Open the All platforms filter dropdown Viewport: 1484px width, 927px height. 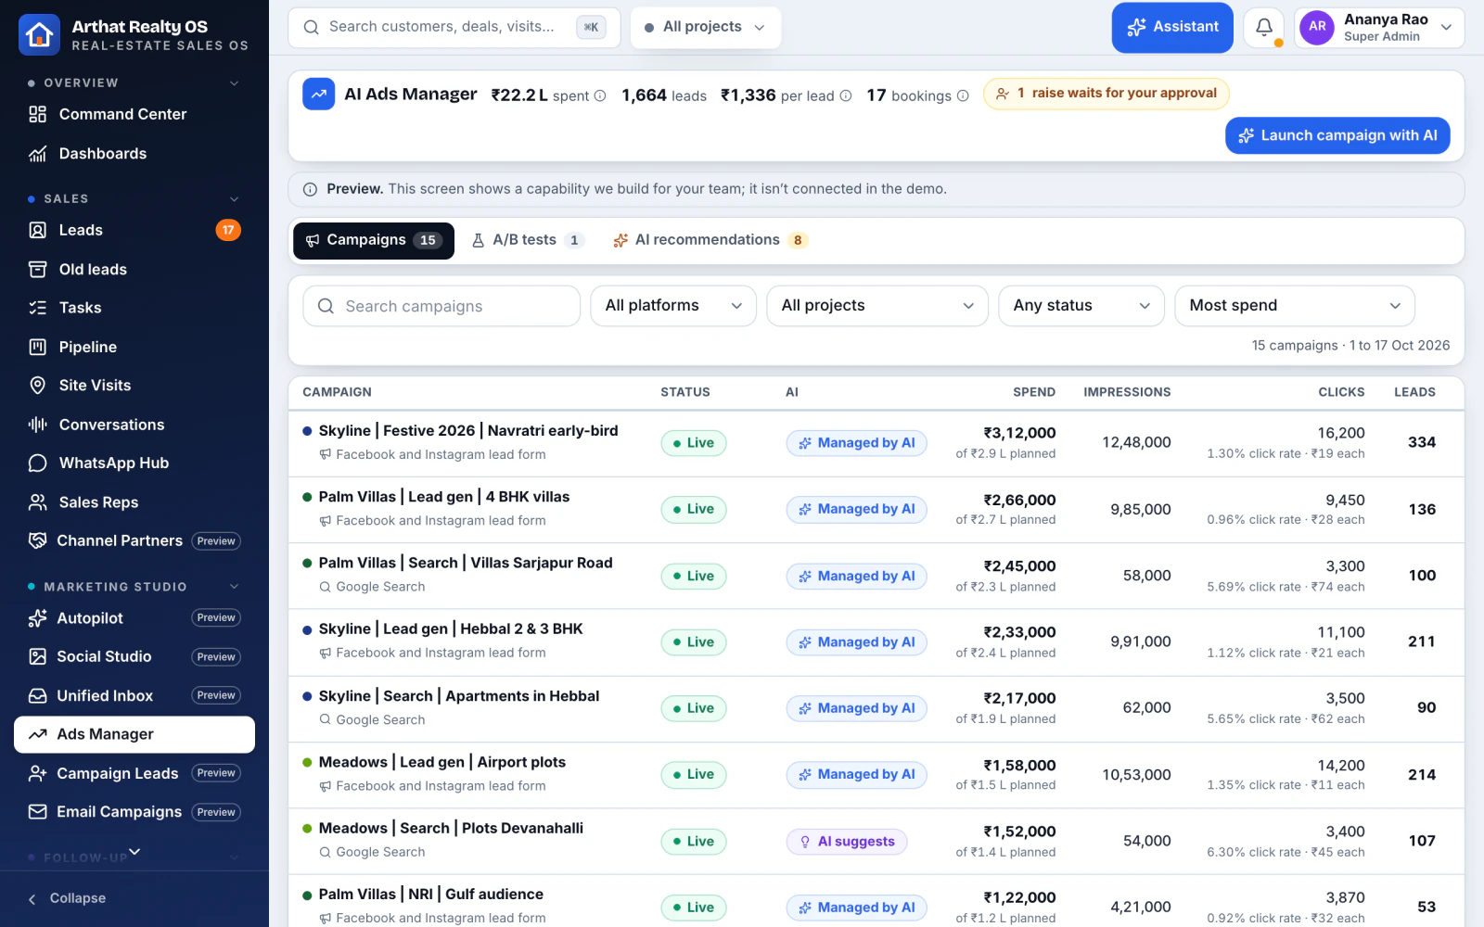673,306
